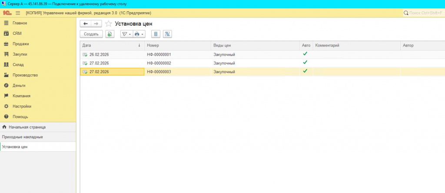This screenshot has width=445, height=193.
Task: Open the Закупки section
Action: [x=38, y=54]
